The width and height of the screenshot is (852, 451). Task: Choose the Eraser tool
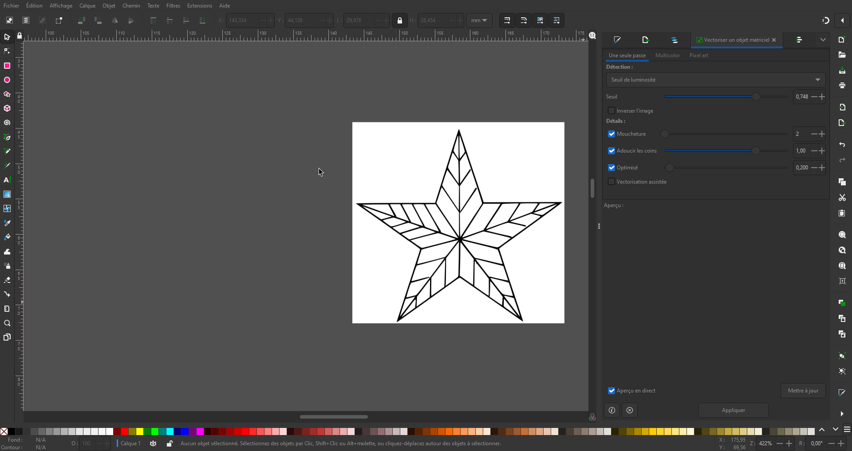pyautogui.click(x=7, y=280)
